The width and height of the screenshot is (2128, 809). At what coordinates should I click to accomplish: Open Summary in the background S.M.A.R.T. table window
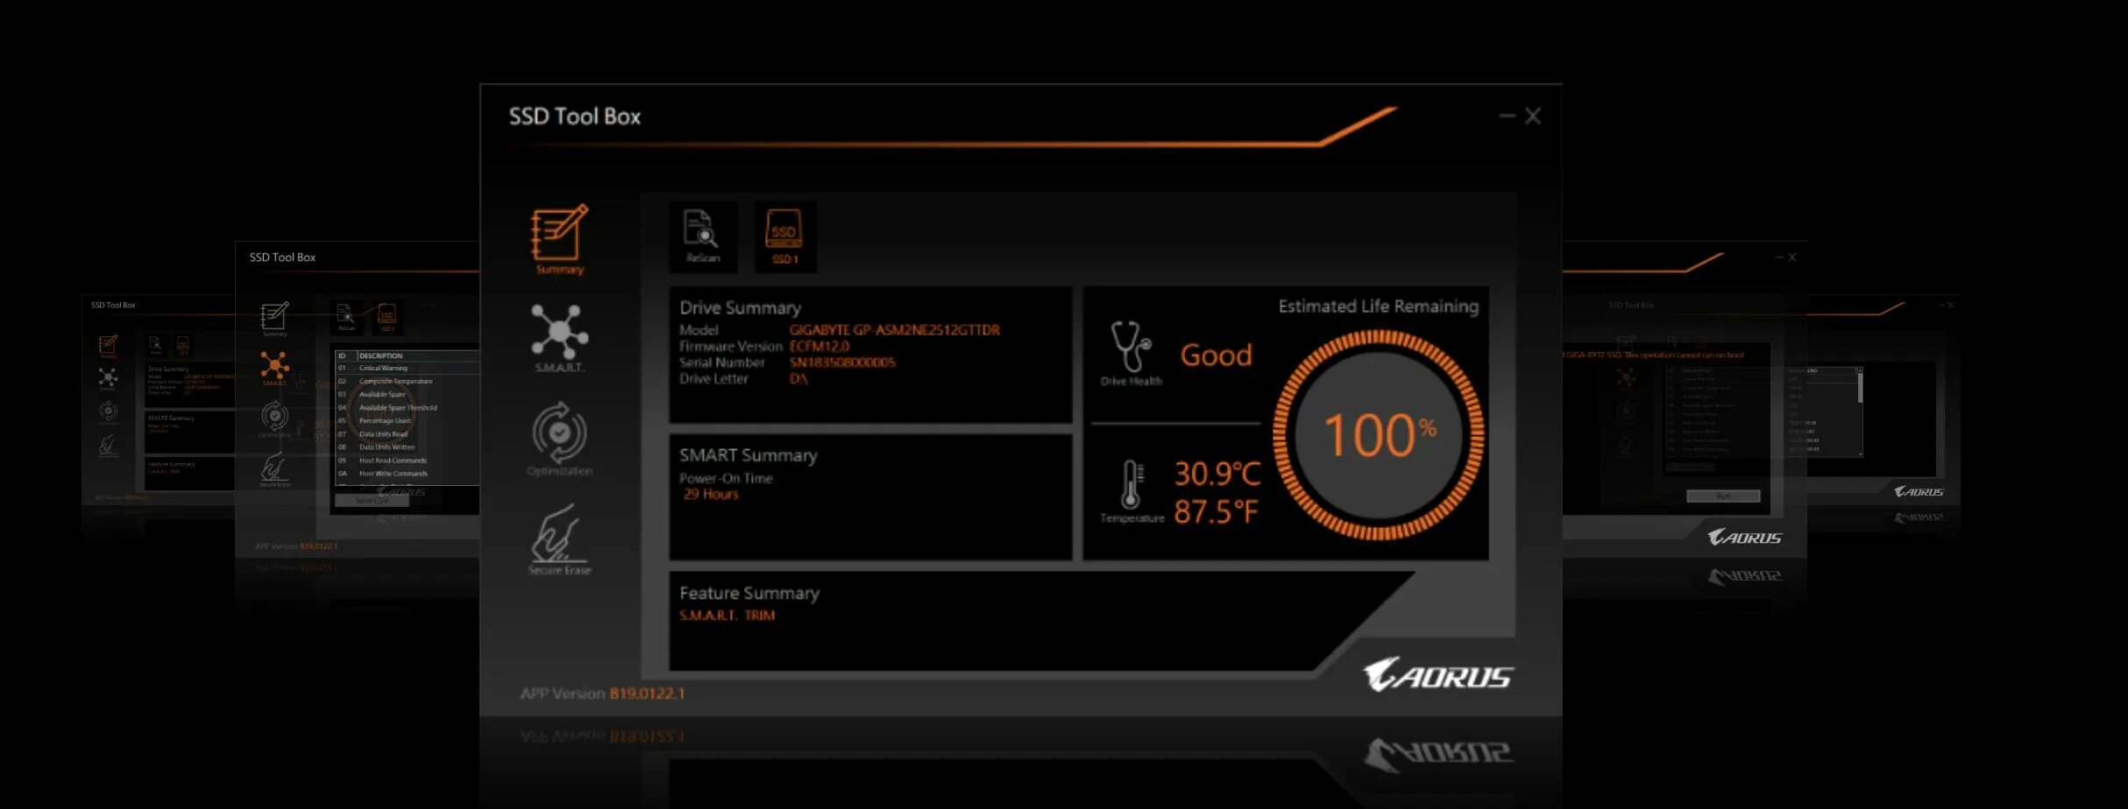tap(274, 320)
